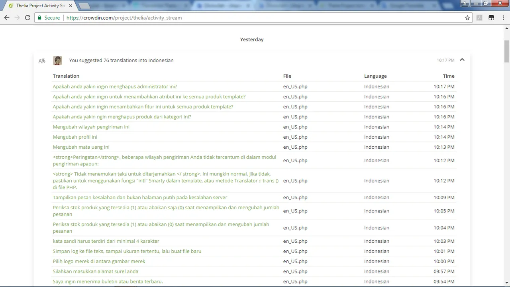Click the 10:09 PM time cell
The height and width of the screenshot is (287, 510).
pos(444,197)
